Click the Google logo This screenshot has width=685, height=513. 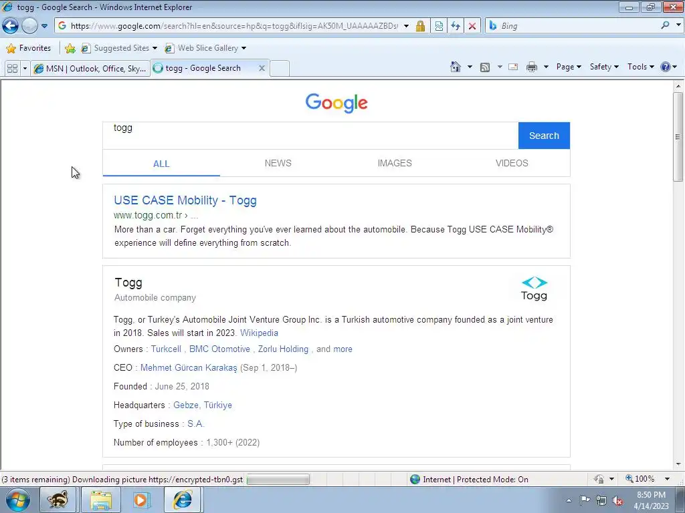click(x=336, y=103)
